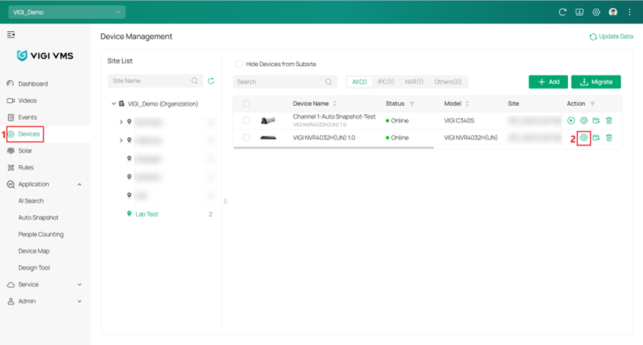
Task: Click the VIGI VMS logo
Action: pyautogui.click(x=45, y=55)
